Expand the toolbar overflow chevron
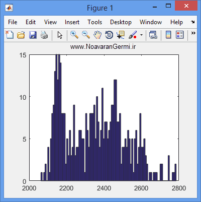The width and height of the screenshot is (201, 202). pos(193,33)
